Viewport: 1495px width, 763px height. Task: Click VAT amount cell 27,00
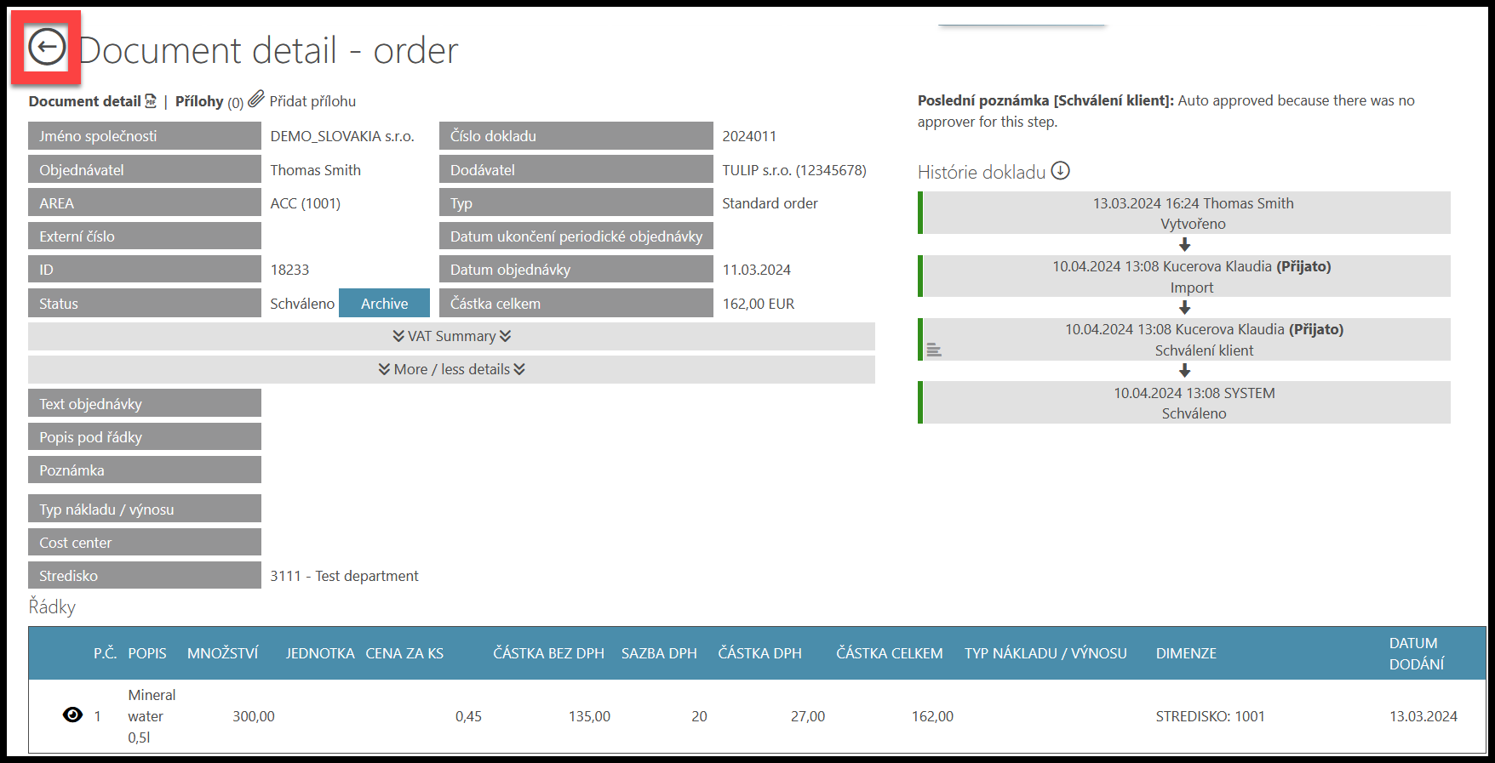(808, 716)
